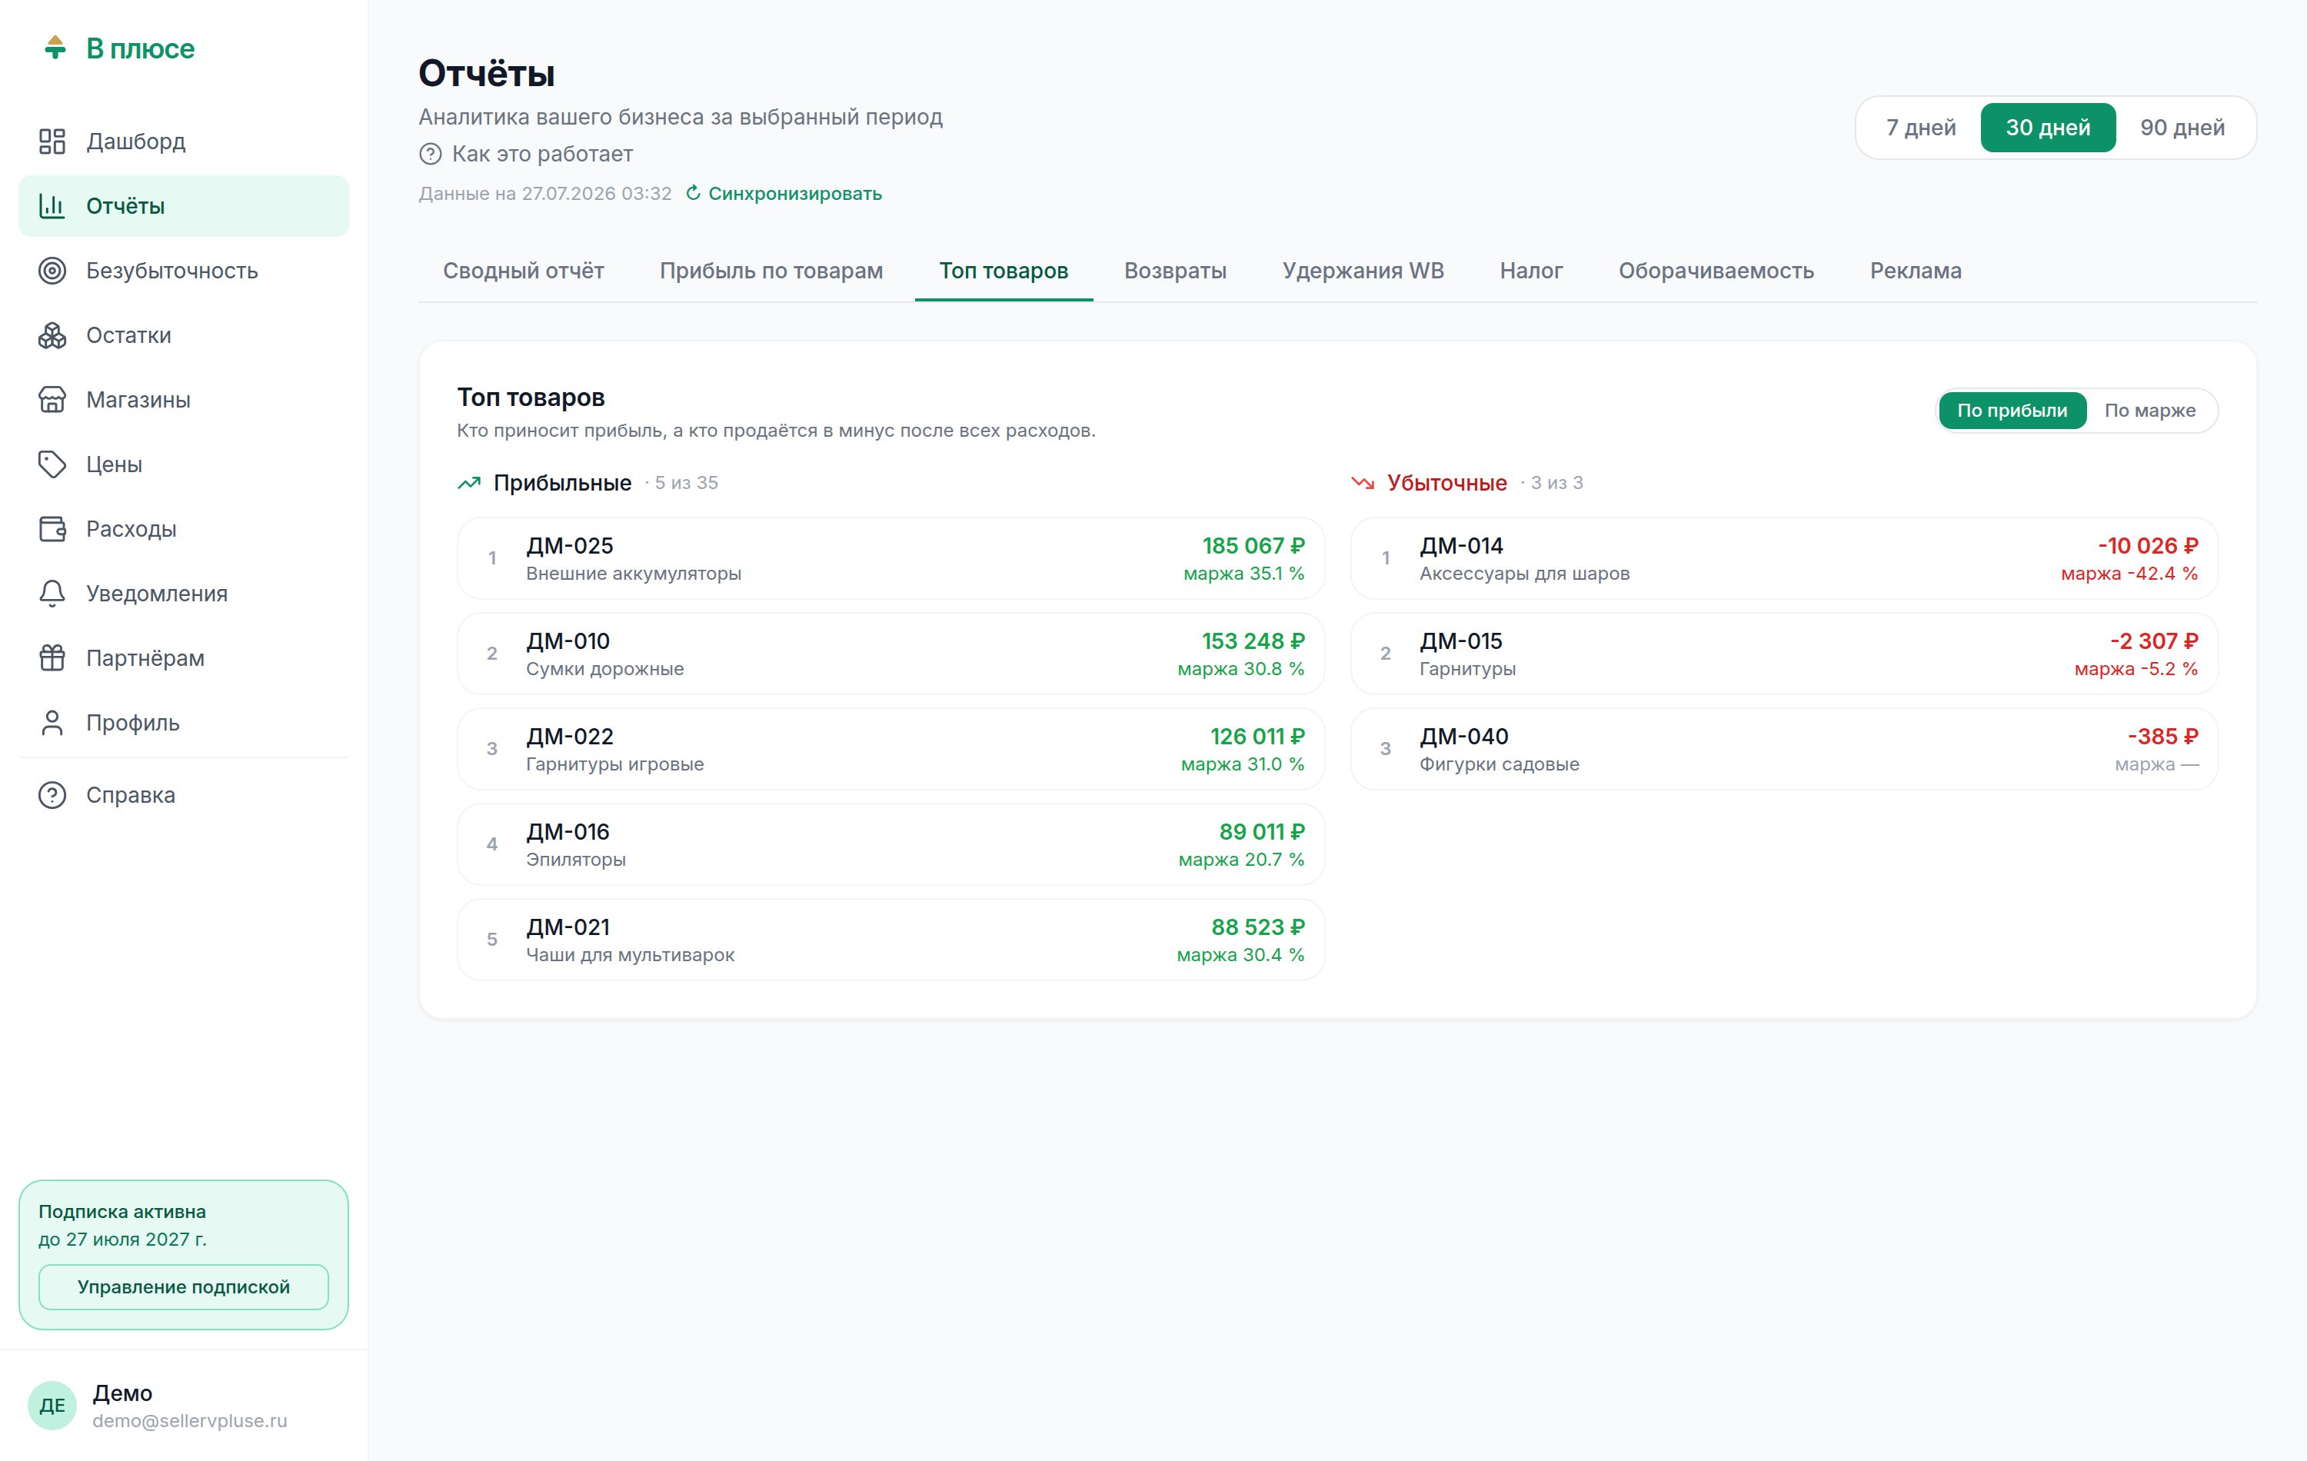This screenshot has width=2307, height=1461.
Task: Click the Магазины store icon
Action: coord(52,400)
